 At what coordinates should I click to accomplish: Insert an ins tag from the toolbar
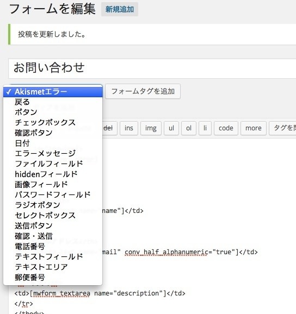tap(129, 128)
